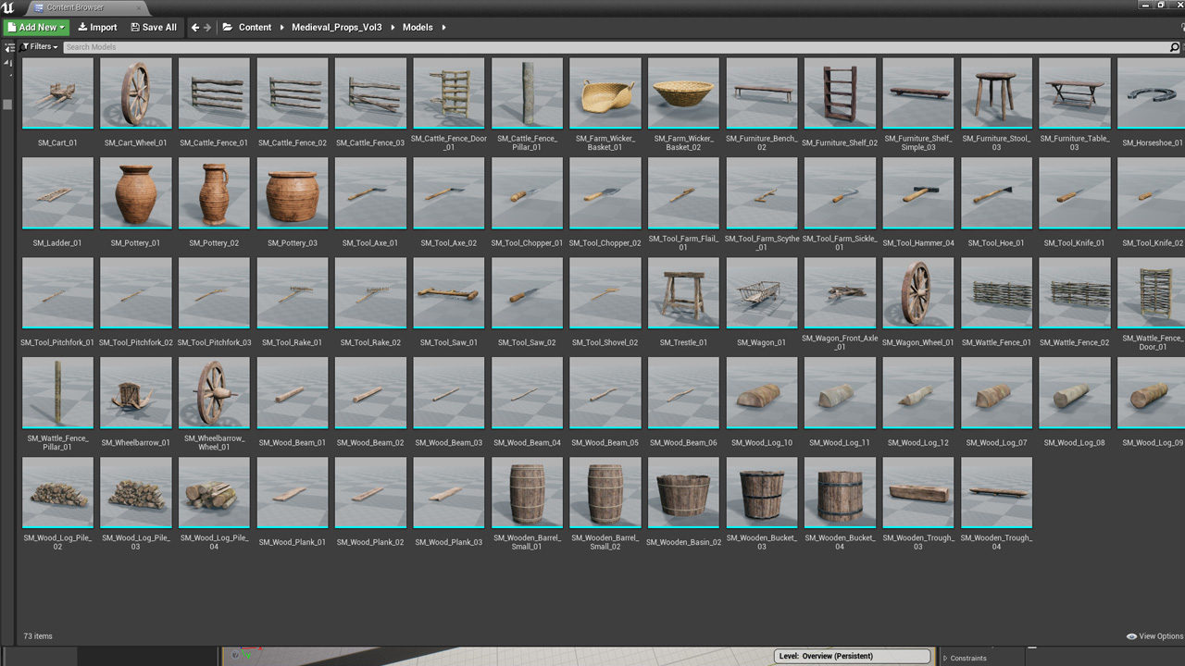Click in the Search Models field
Screen dimensions: 1185x666
[611, 47]
